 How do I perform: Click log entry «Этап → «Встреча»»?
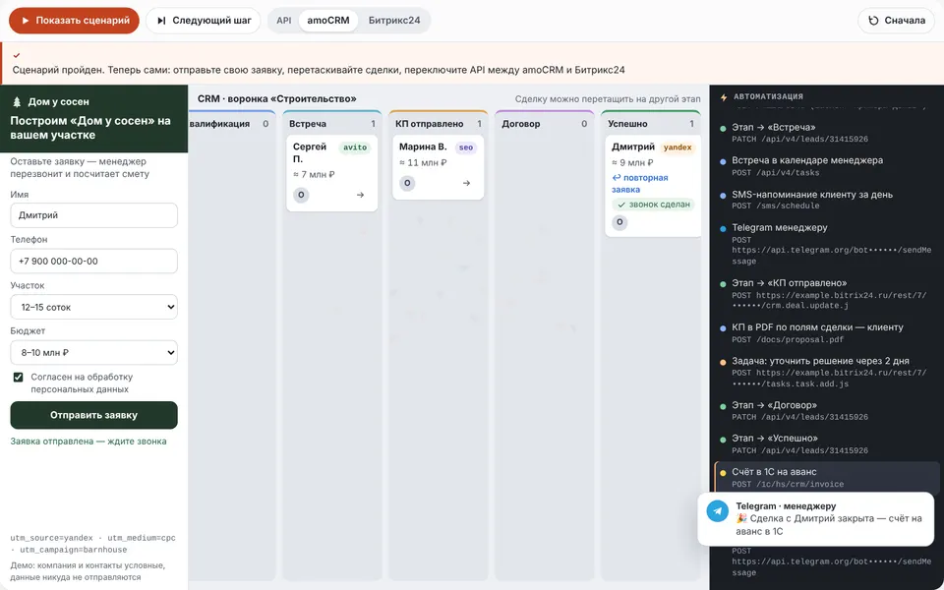[x=826, y=133]
